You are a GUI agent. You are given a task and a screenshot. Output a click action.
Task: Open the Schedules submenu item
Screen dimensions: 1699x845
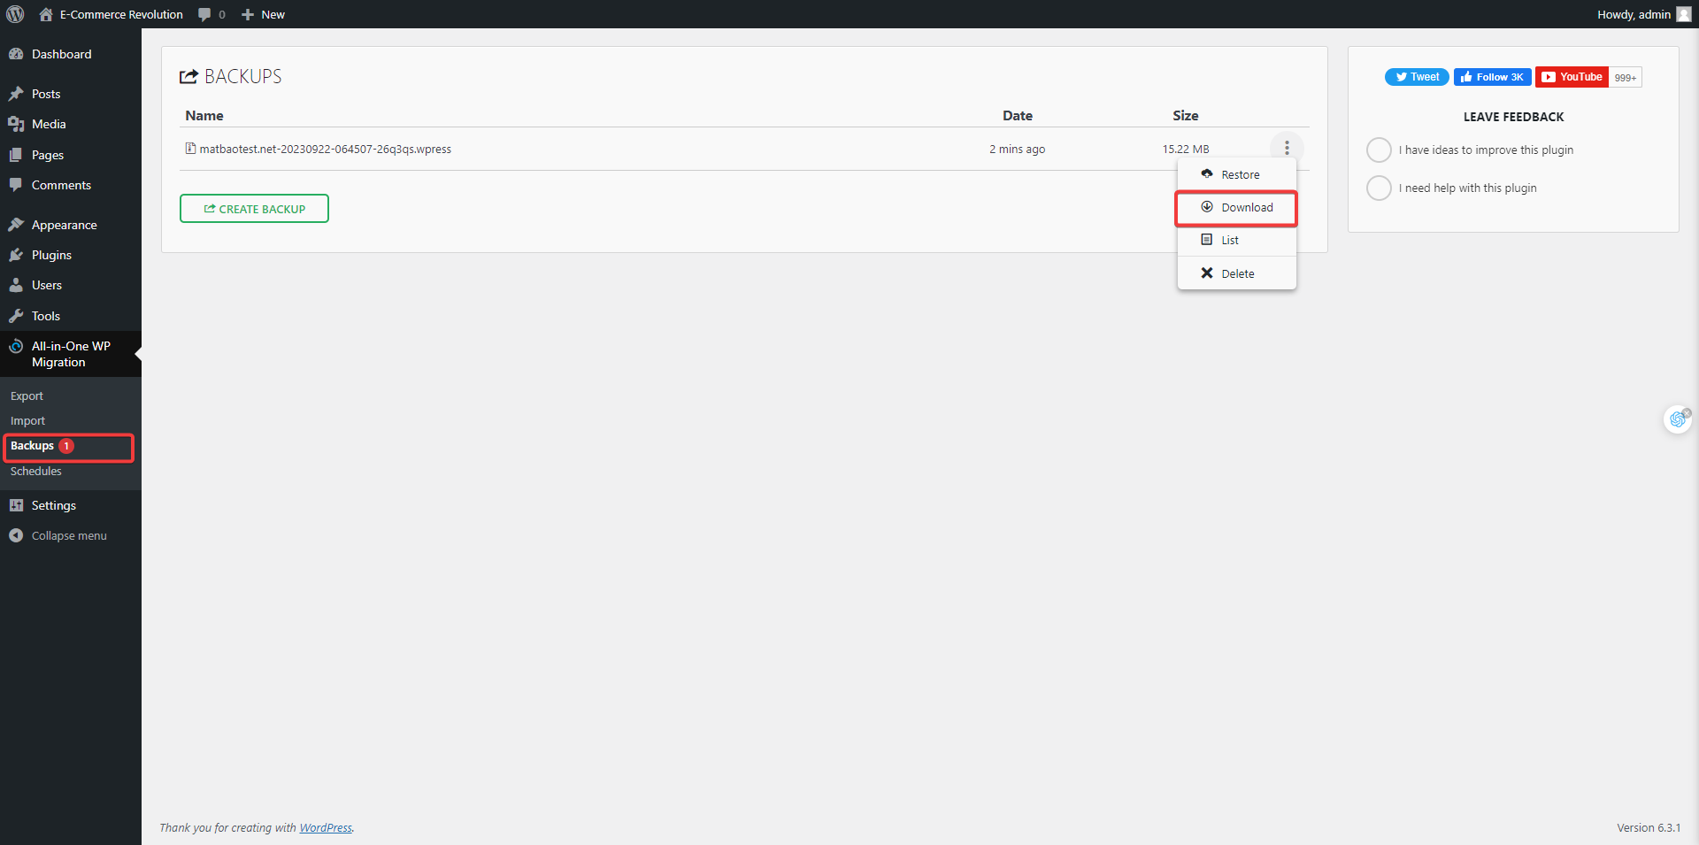[36, 472]
